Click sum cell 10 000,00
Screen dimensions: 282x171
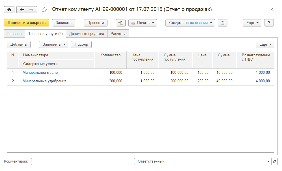225,73
